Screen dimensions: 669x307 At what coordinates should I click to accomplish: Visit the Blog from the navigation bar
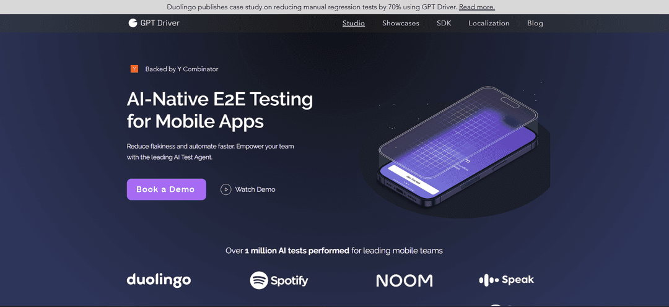[x=535, y=23]
